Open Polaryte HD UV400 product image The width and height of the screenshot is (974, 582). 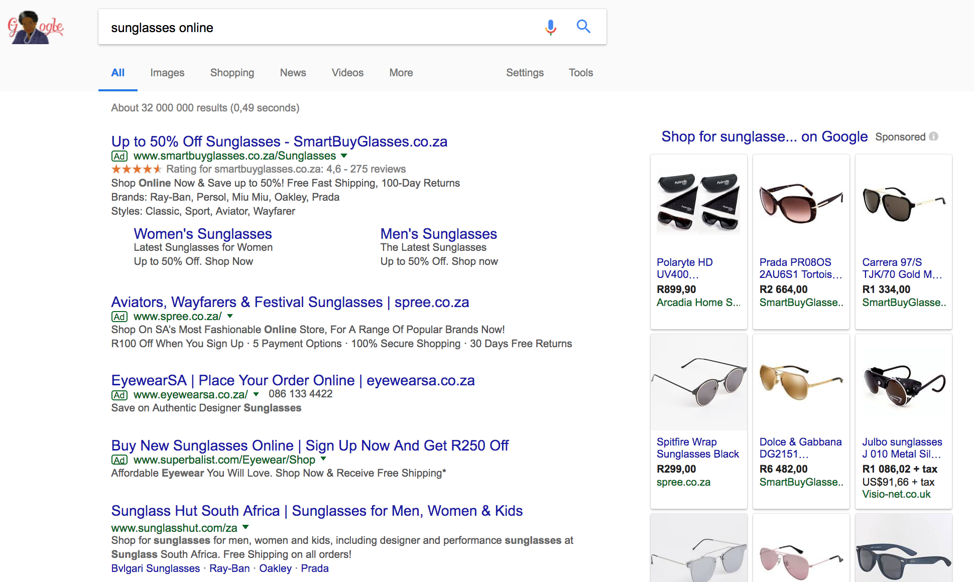click(698, 203)
